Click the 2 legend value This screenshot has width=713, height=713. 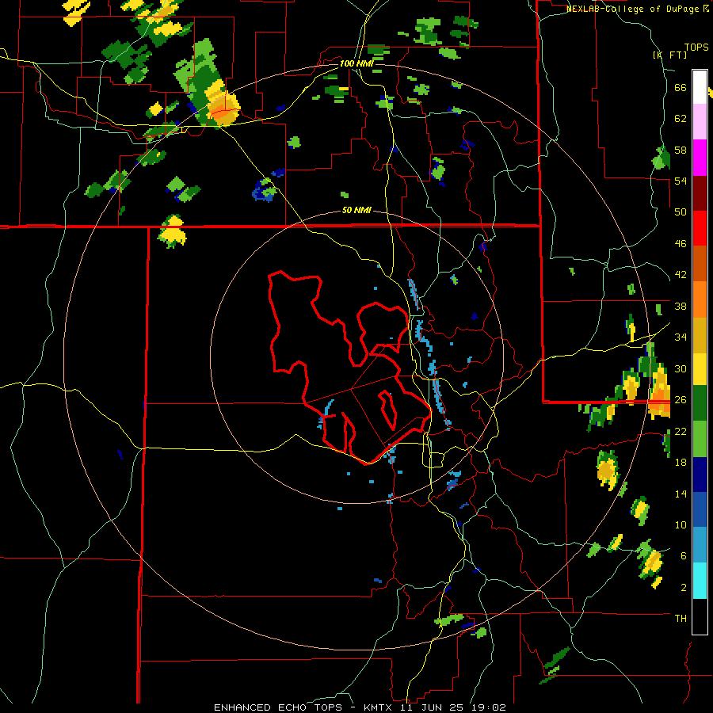(683, 588)
